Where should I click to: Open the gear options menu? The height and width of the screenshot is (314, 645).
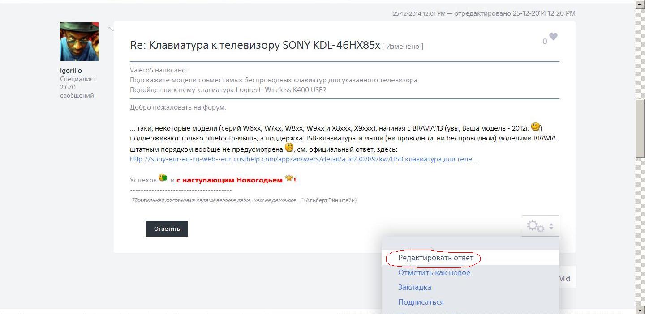(x=540, y=226)
